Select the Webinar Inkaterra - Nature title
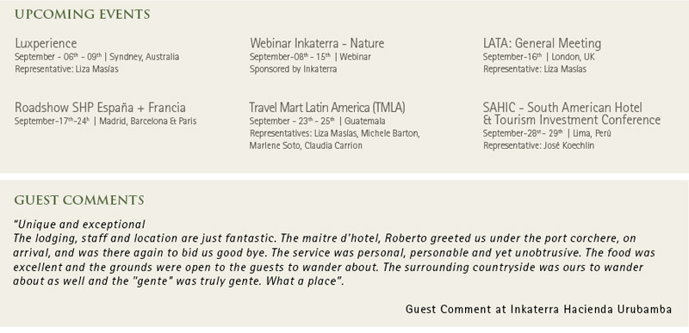689x333 pixels. coord(317,43)
